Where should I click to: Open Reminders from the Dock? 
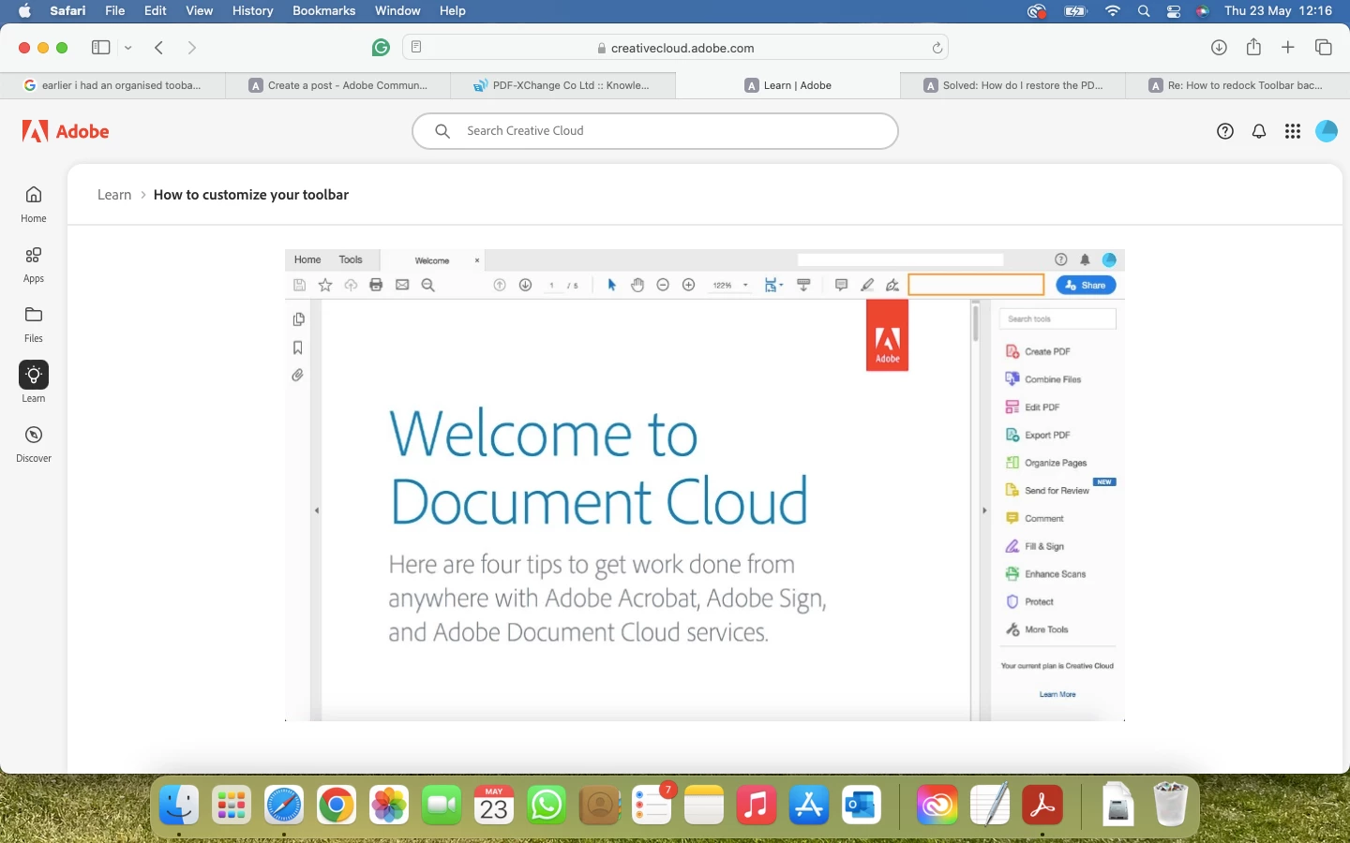652,804
